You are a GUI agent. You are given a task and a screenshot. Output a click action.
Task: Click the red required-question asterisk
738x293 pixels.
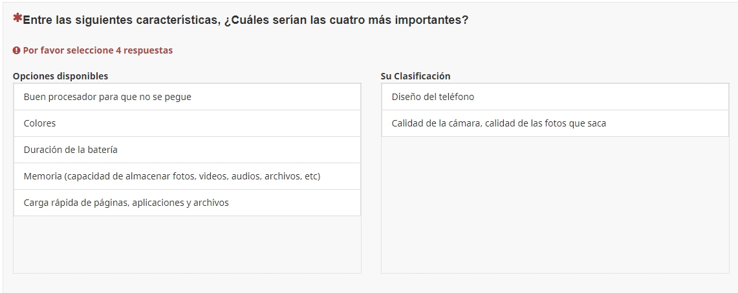coord(17,19)
